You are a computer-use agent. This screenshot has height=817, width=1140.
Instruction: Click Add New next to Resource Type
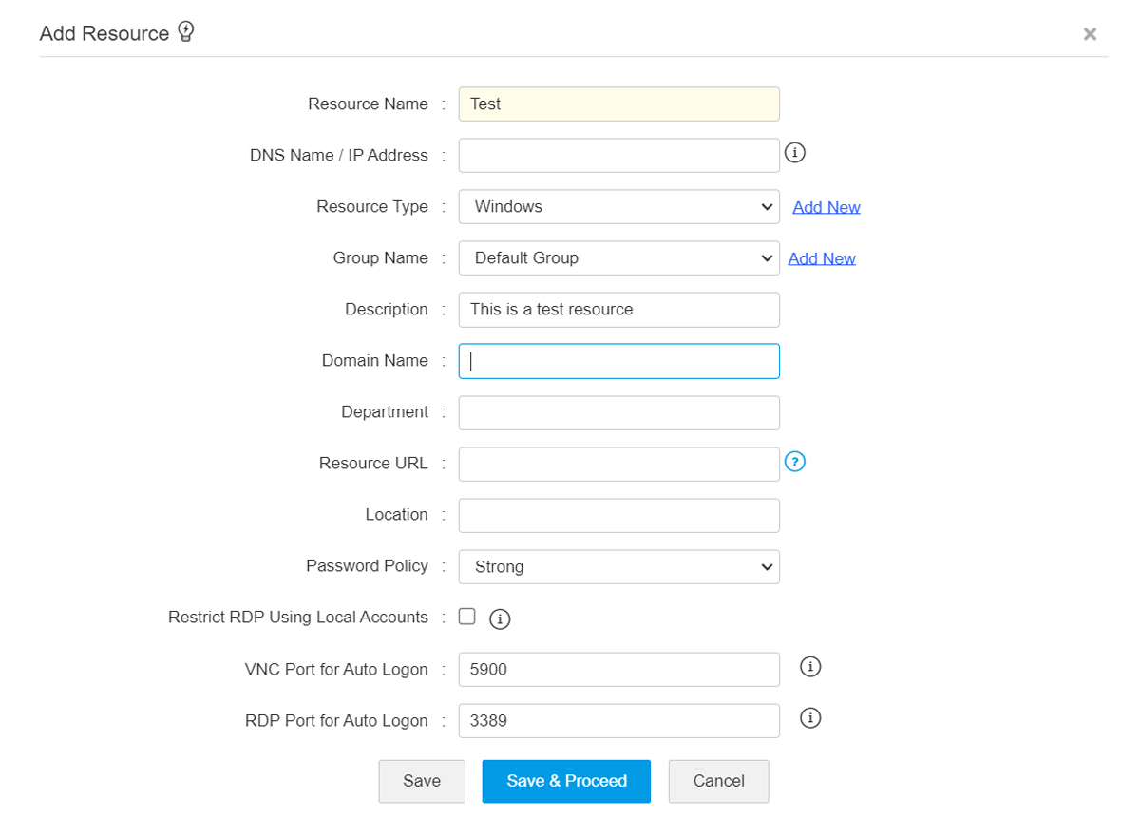[826, 206]
